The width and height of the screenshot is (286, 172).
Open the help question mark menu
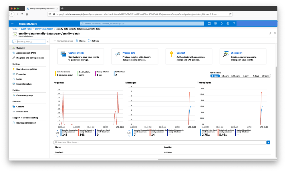coord(234,24)
